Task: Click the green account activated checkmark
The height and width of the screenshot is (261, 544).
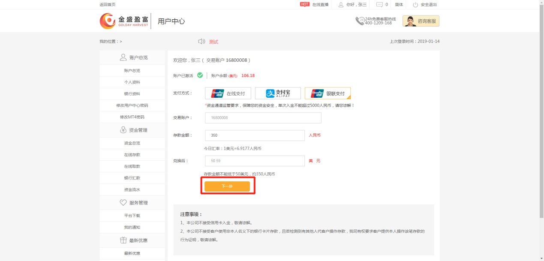Action: [200, 75]
